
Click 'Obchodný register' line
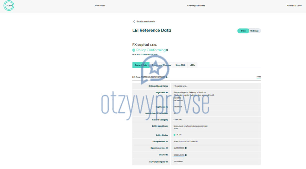coord(194,95)
